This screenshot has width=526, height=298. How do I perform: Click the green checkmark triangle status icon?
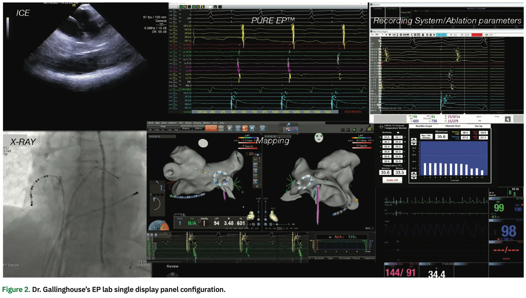coord(369,129)
